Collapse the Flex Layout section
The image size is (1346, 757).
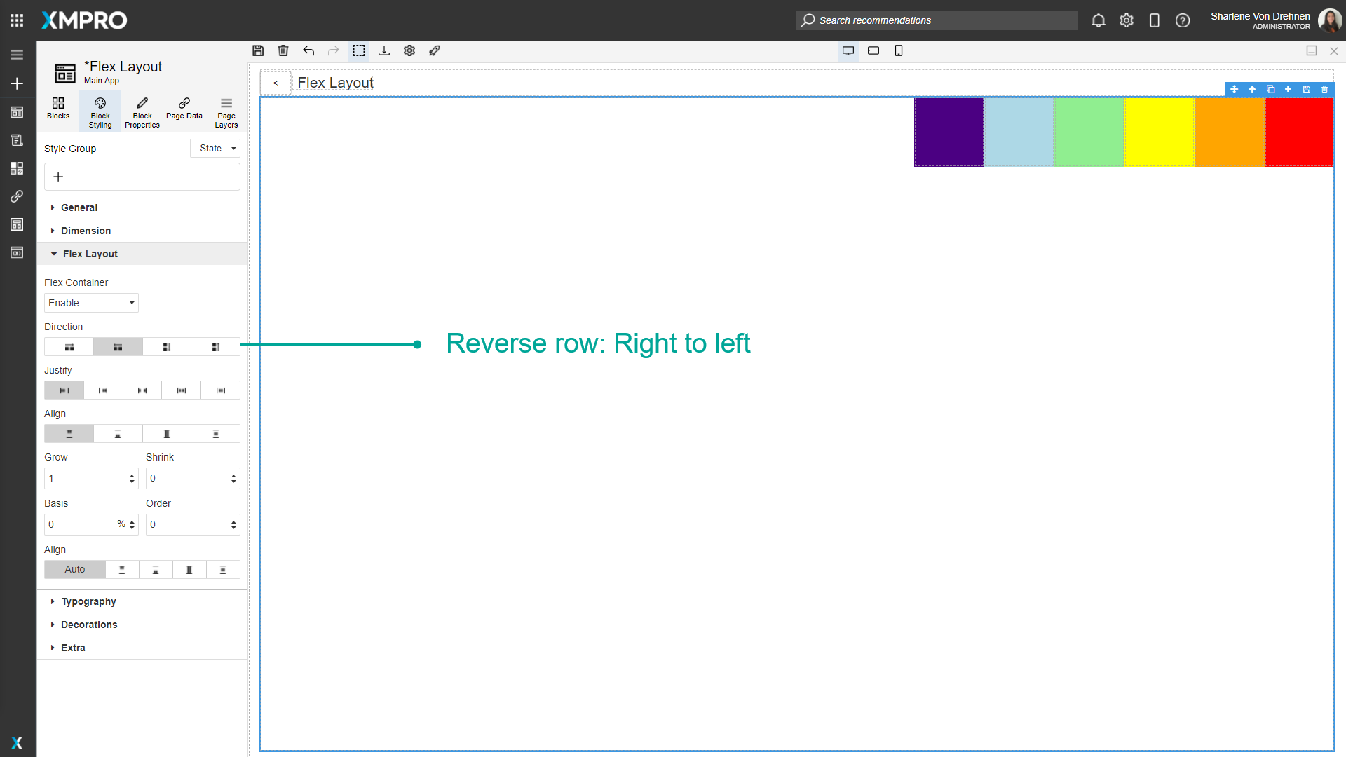point(89,254)
